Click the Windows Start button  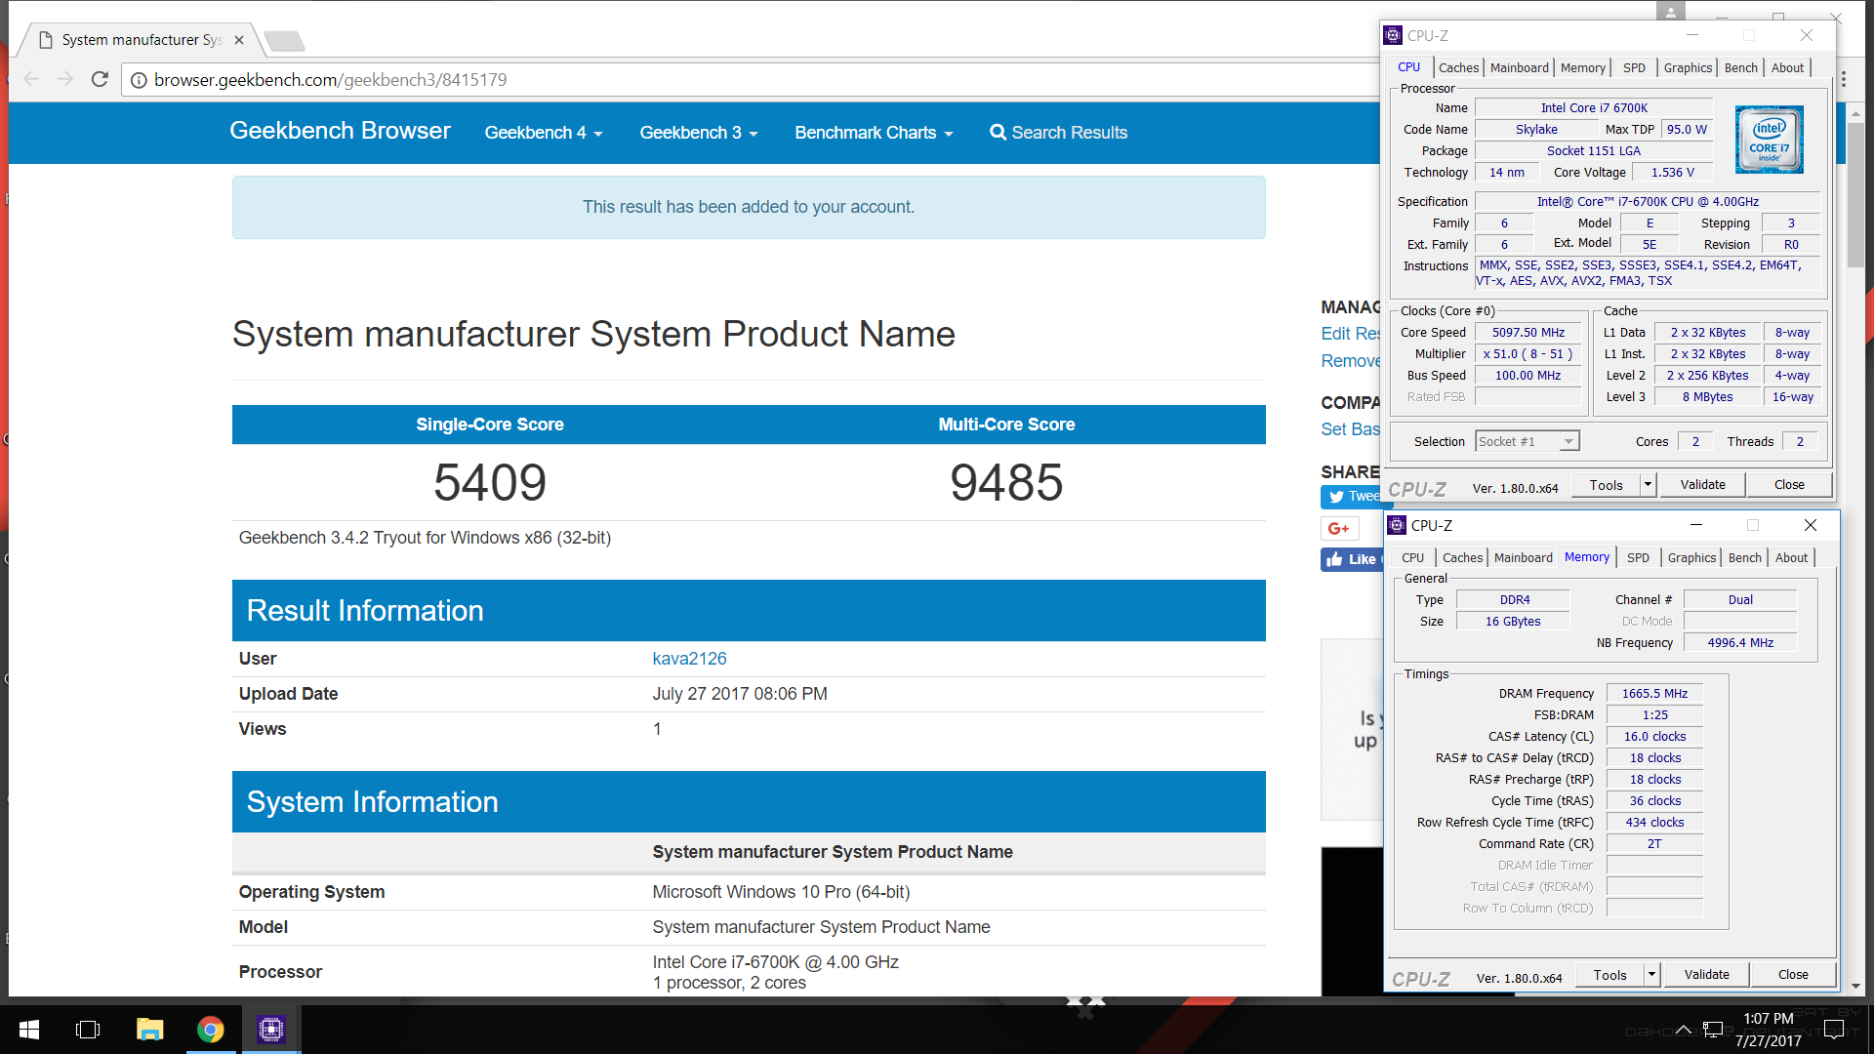(x=29, y=1030)
